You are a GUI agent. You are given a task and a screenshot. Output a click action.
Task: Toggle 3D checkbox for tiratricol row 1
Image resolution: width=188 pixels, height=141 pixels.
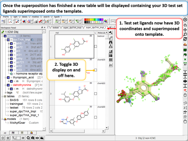click(95, 46)
